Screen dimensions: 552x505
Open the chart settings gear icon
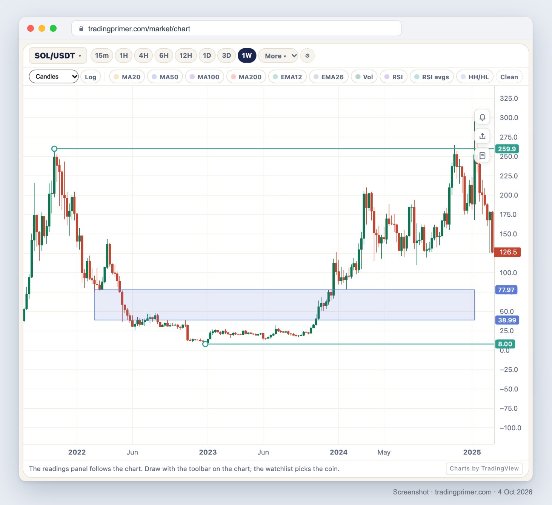(x=307, y=55)
